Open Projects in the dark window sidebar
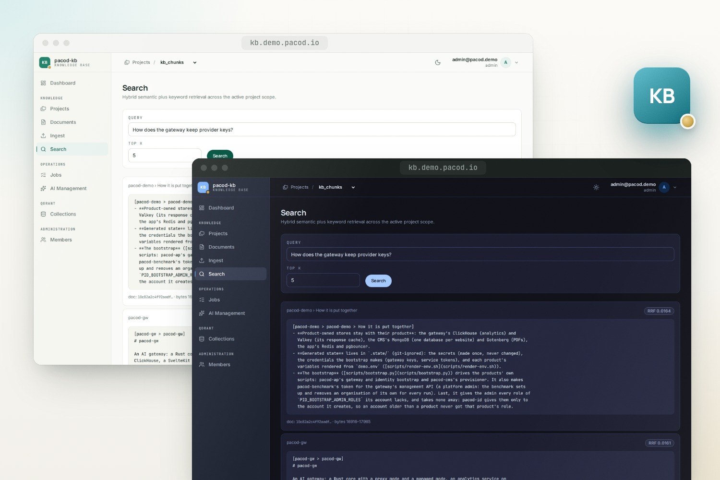This screenshot has width=720, height=480. [230, 234]
